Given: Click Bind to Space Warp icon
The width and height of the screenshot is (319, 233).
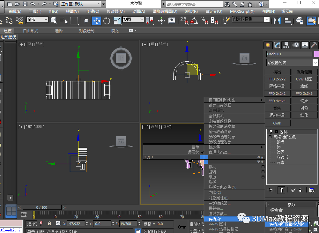Looking at the screenshot, I should click(x=19, y=20).
